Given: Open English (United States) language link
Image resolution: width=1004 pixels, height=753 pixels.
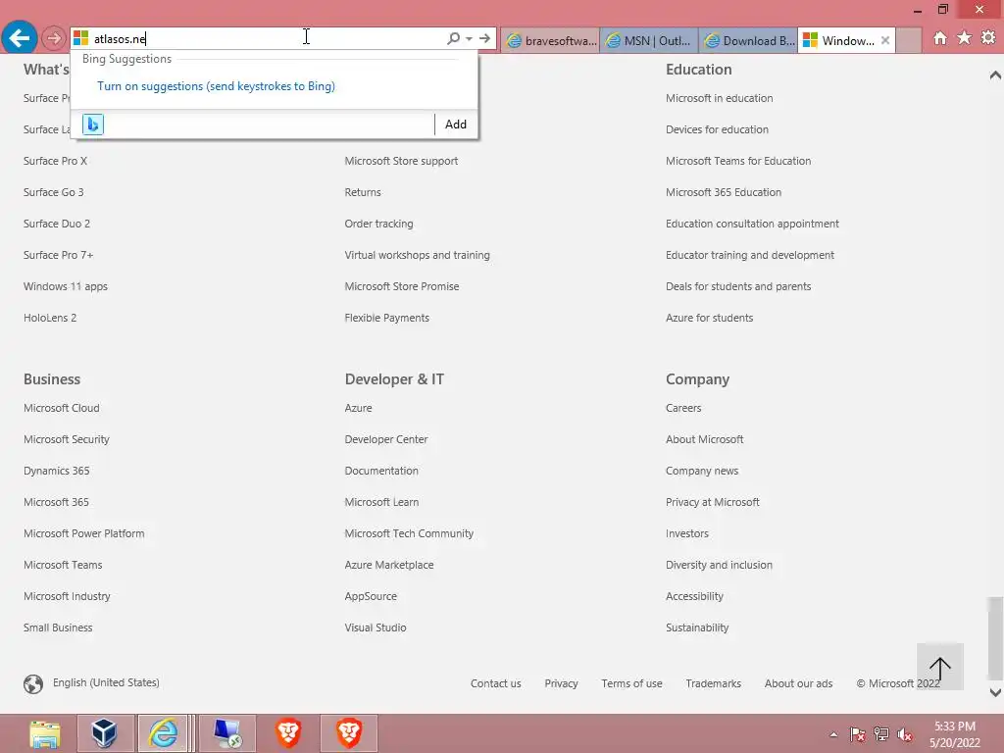Looking at the screenshot, I should pyautogui.click(x=106, y=682).
